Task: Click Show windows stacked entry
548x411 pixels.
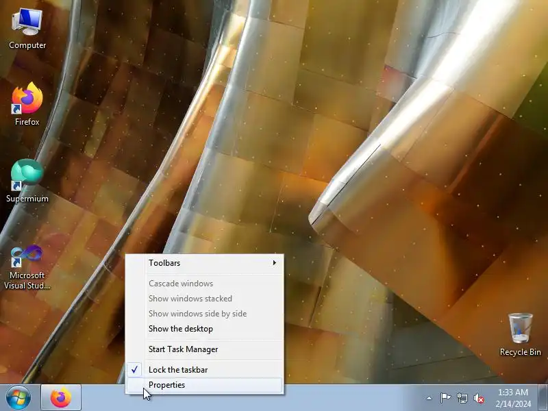Action: point(205,299)
